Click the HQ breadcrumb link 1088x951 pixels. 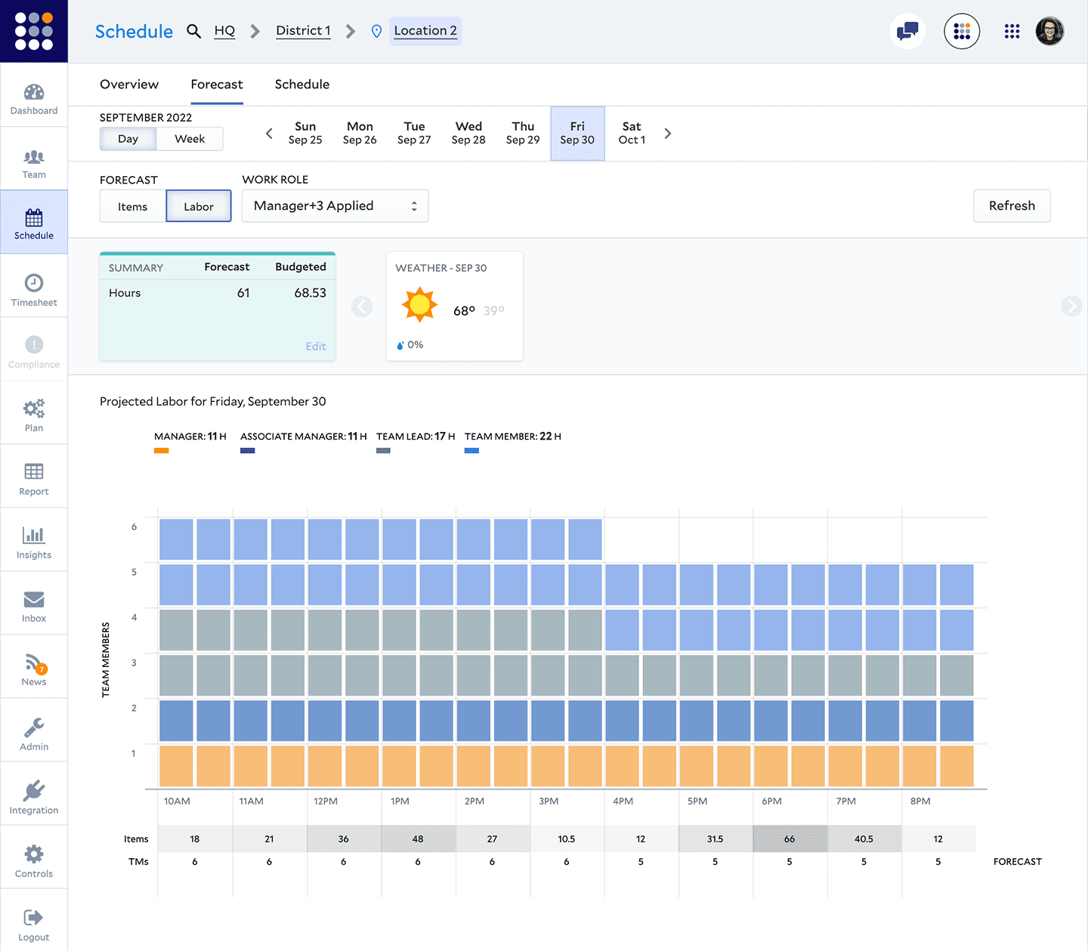224,31
